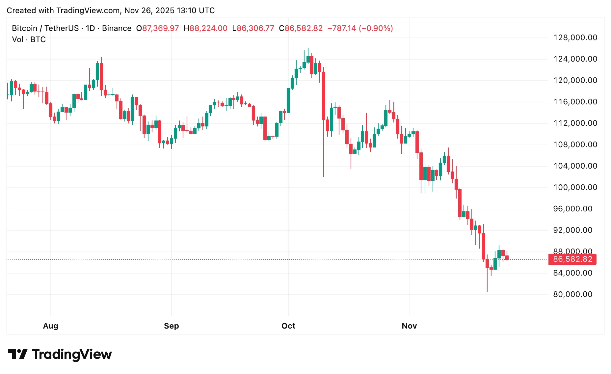Click the open price value 87,369.97
The width and height of the screenshot is (611, 374).
point(160,28)
